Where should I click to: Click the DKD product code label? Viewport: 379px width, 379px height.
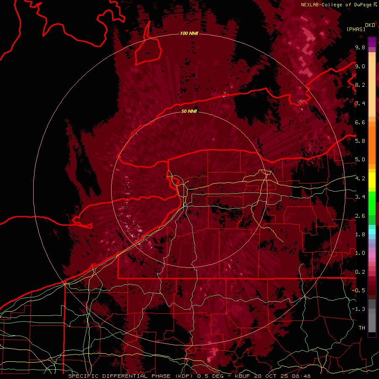tap(370, 25)
